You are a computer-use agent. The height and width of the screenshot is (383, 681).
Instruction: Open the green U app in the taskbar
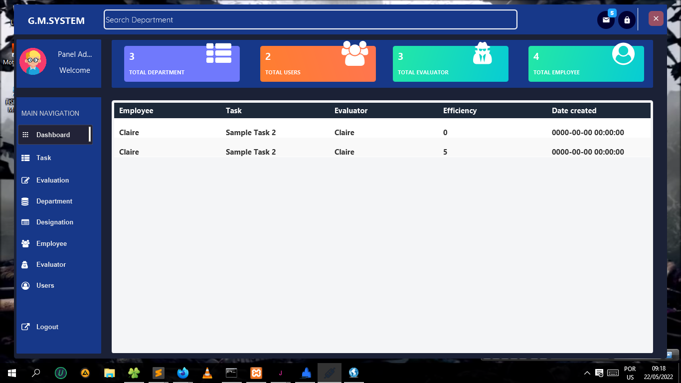pyautogui.click(x=61, y=373)
